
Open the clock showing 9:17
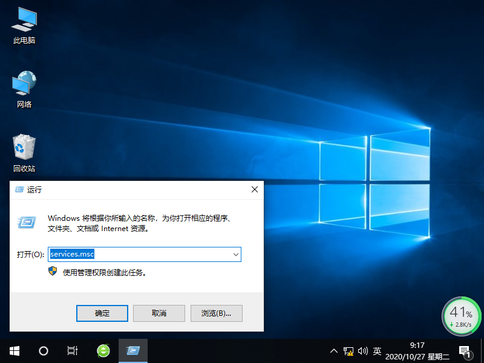(x=417, y=351)
